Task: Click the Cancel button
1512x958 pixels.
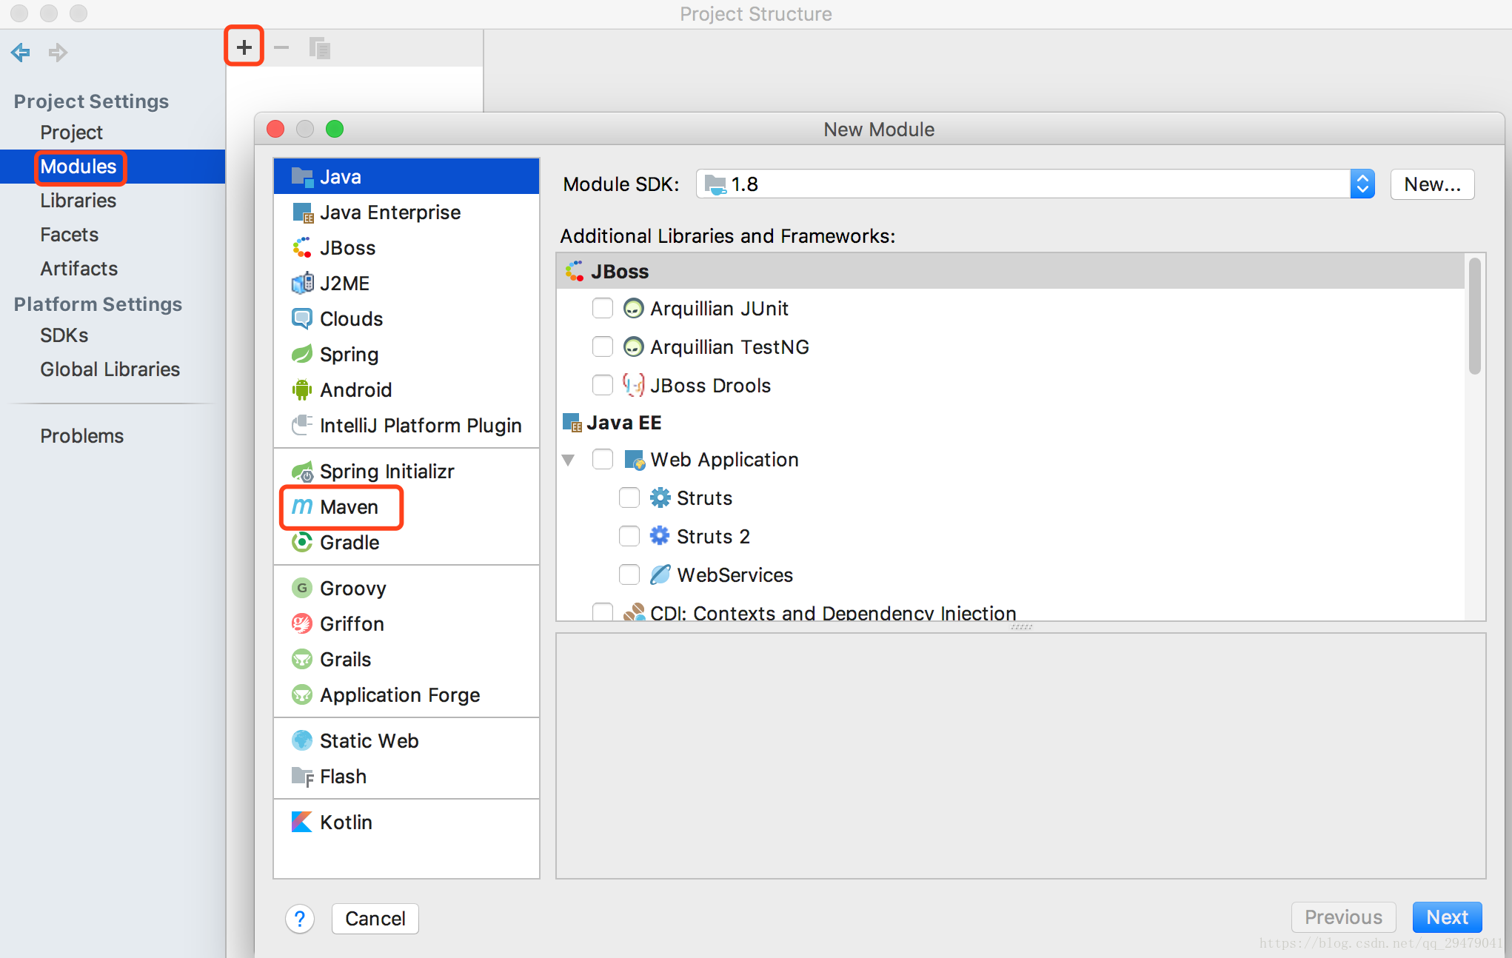Action: (x=375, y=919)
